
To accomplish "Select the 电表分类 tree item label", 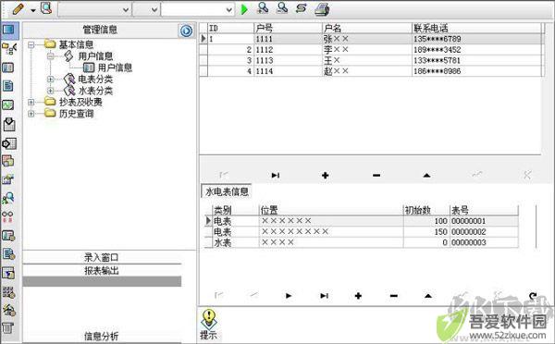I will pyautogui.click(x=95, y=80).
